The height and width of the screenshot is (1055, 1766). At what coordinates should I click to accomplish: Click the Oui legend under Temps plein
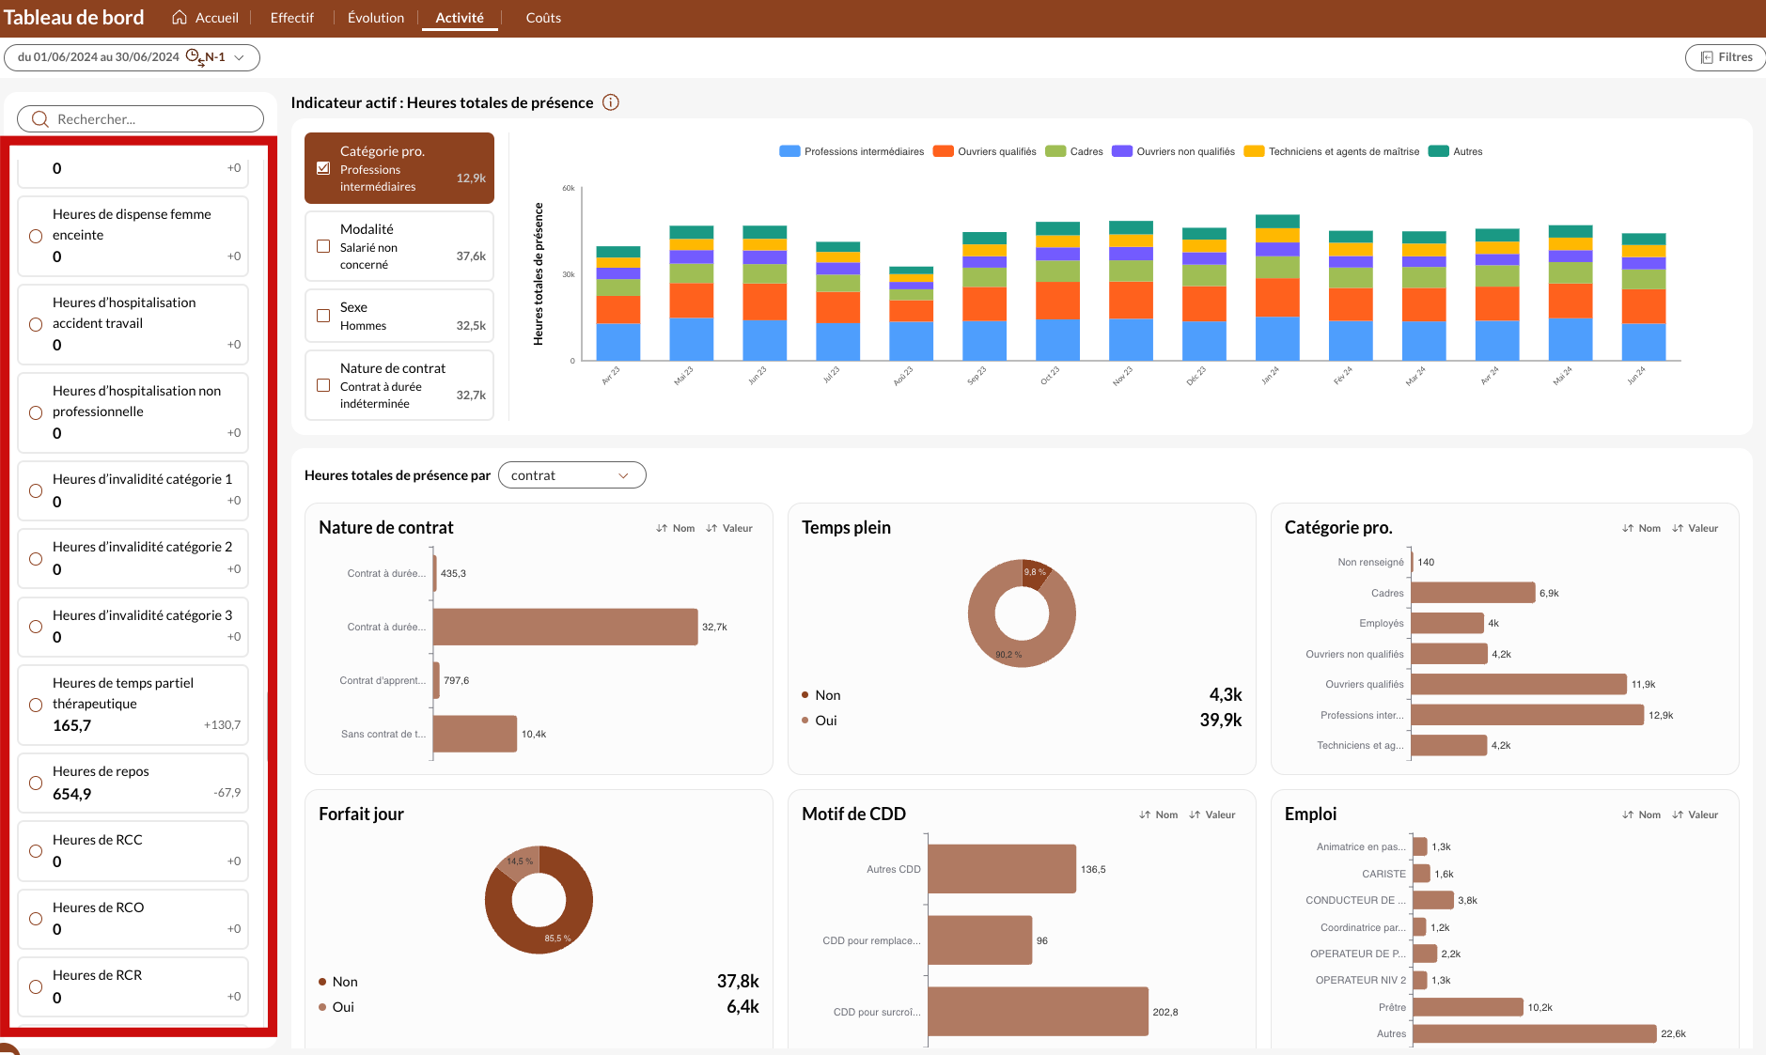(820, 721)
